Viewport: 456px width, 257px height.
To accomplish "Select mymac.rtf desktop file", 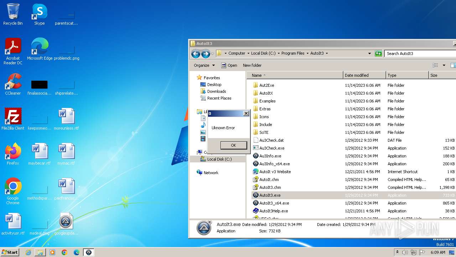I will click(x=66, y=154).
